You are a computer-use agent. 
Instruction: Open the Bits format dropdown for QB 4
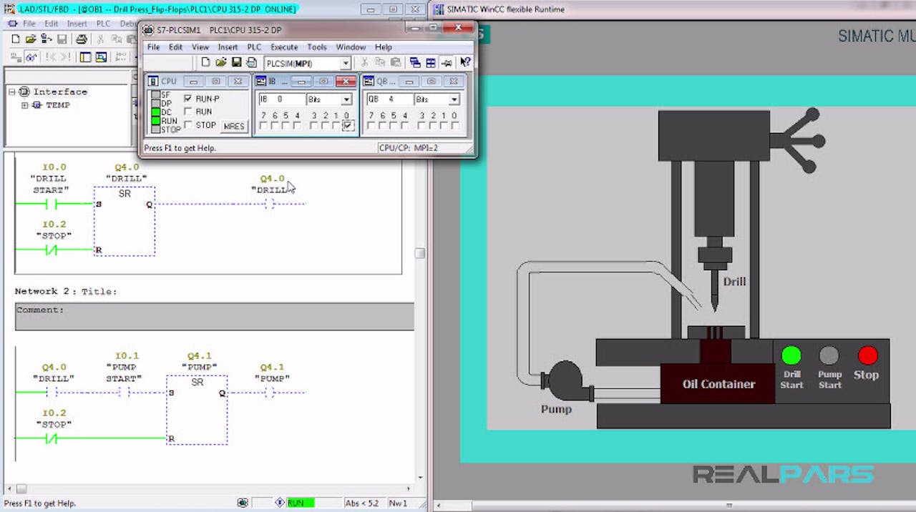coord(453,99)
